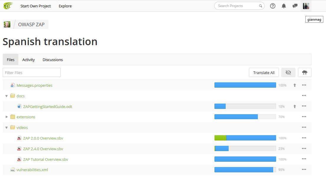This screenshot has width=326, height=180.
Task: Open OWASP ZAP project breadcrumb link
Action: pos(31,24)
